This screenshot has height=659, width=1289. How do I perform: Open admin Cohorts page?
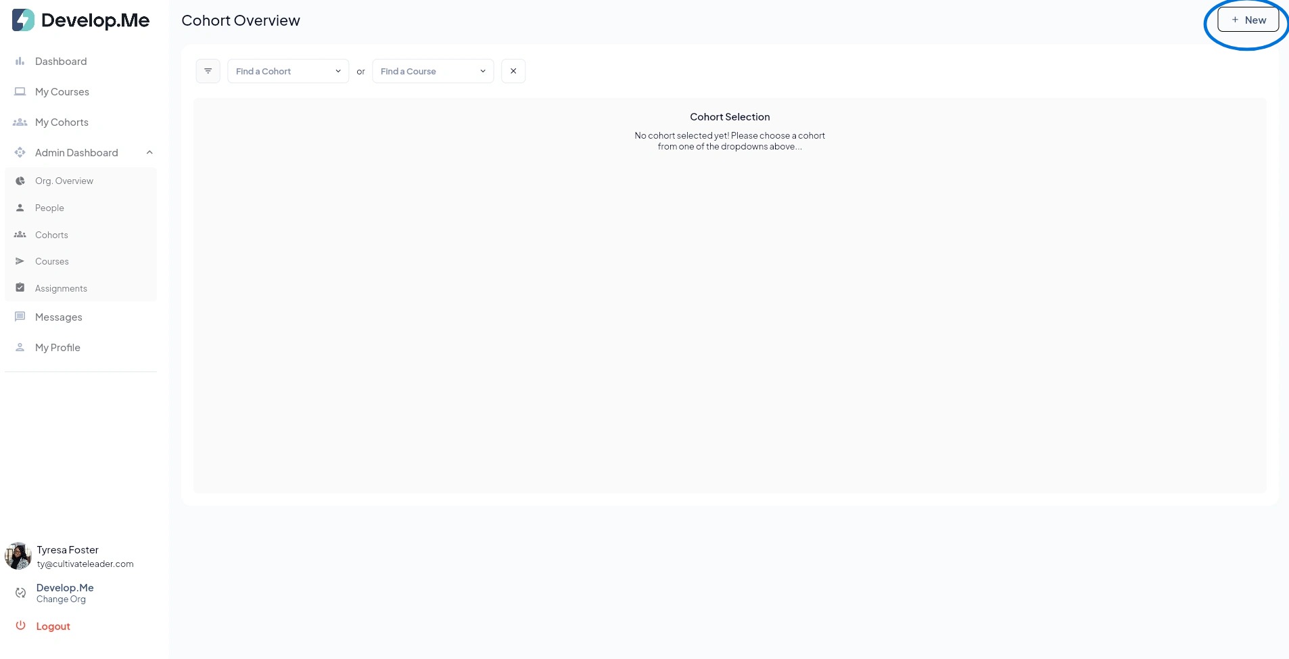51,235
